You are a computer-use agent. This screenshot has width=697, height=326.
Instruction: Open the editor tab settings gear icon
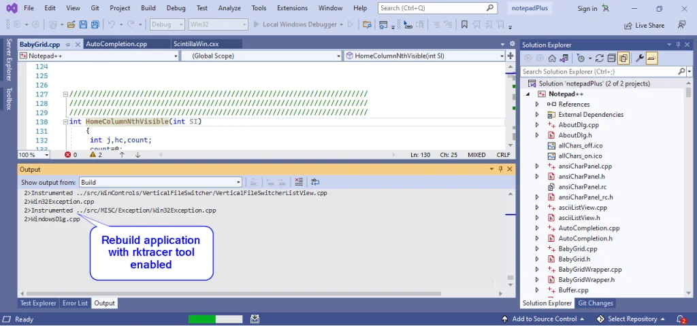[x=512, y=44]
